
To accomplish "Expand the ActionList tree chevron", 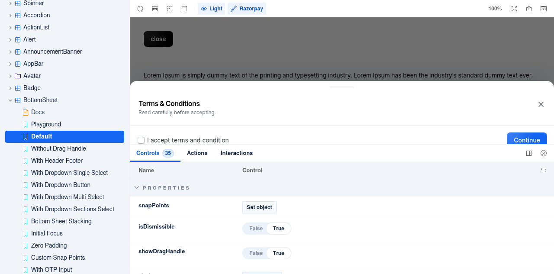I will click(x=10, y=27).
